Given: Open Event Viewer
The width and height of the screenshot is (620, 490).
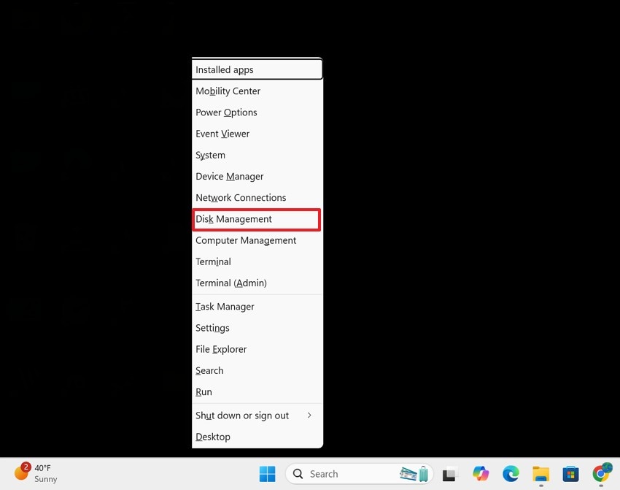Looking at the screenshot, I should [x=222, y=134].
